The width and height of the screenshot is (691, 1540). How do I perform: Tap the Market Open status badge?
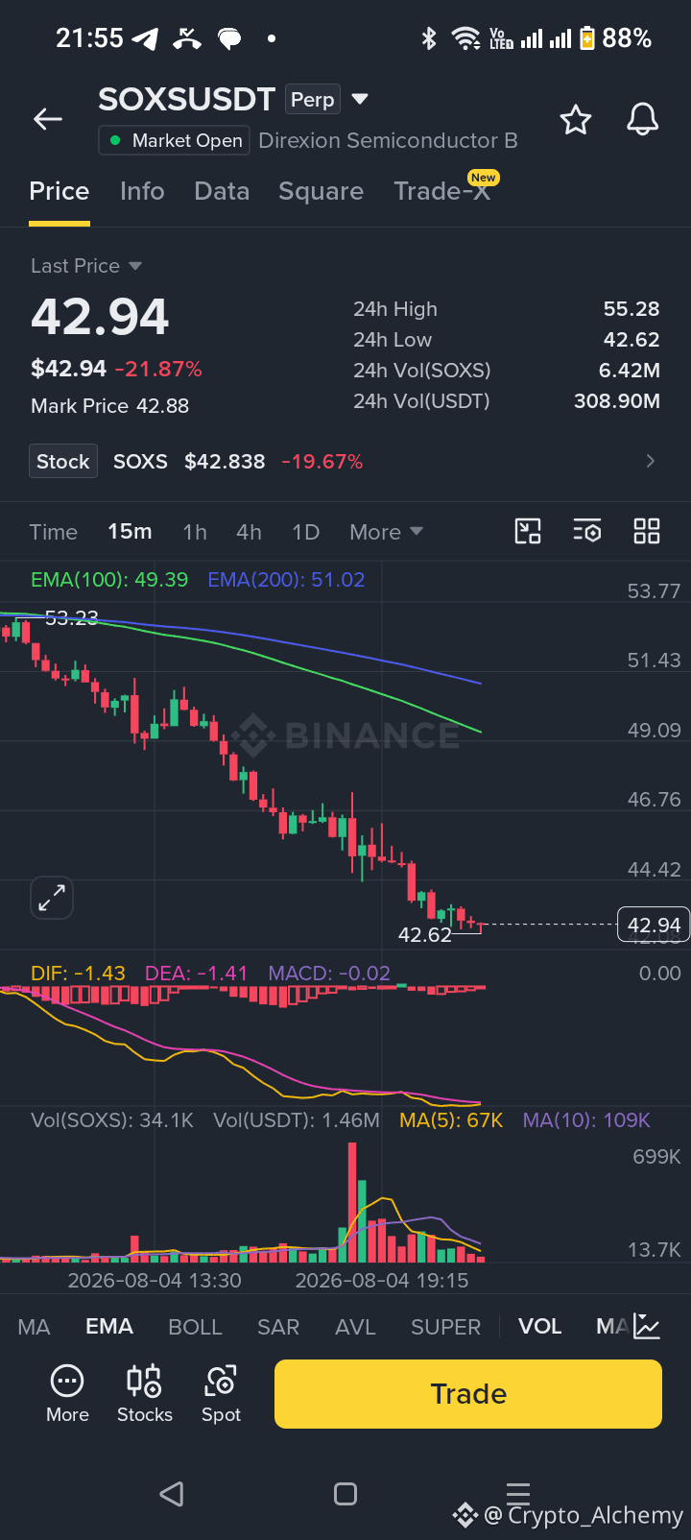(175, 140)
